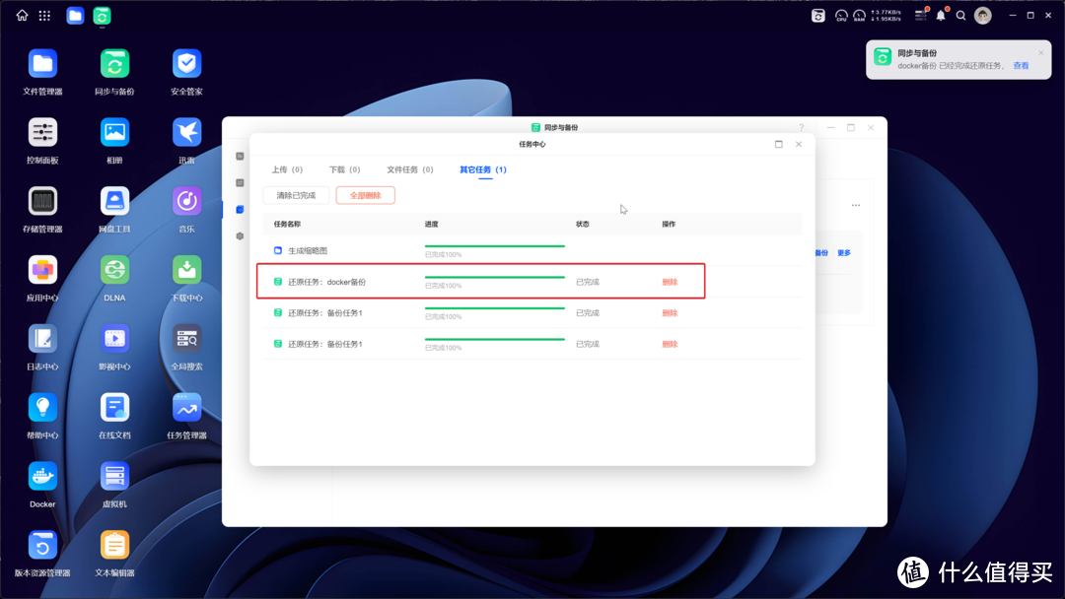Click the settings gear in 同步与备份 sidebar
The image size is (1065, 599).
[x=240, y=236]
